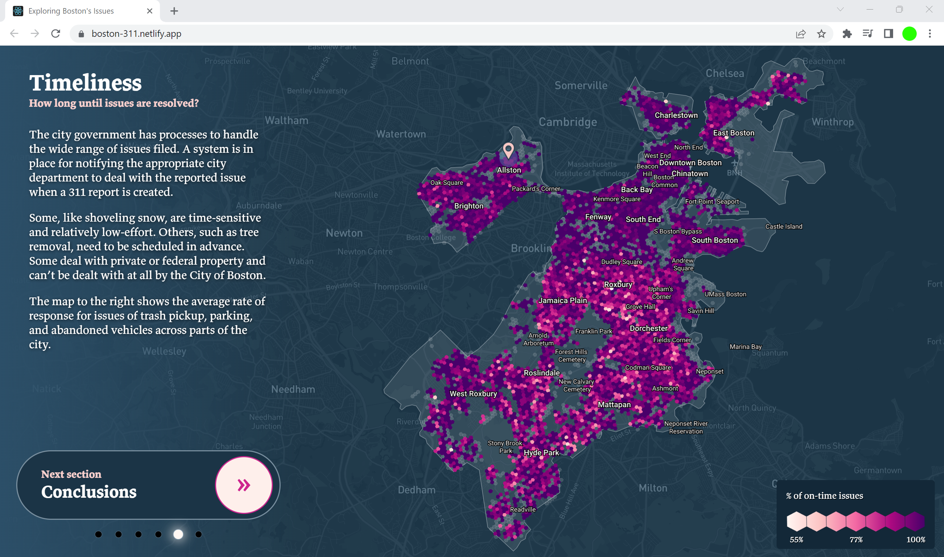Expand the tab search chevron
The width and height of the screenshot is (944, 557).
click(x=840, y=10)
